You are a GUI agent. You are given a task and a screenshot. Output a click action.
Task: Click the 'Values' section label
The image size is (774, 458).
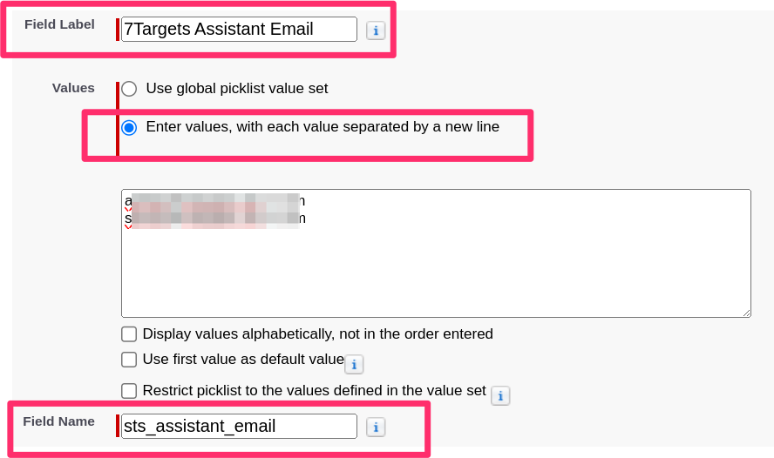[x=73, y=88]
